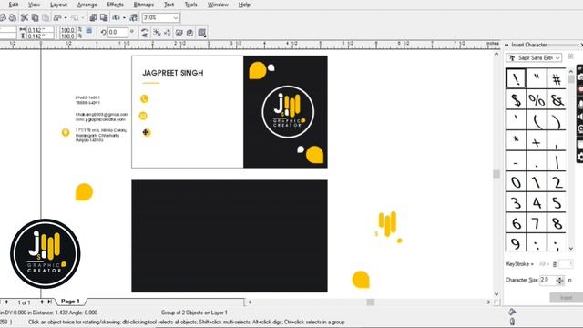
Task: Select the hash # character cell
Action: tap(557, 78)
